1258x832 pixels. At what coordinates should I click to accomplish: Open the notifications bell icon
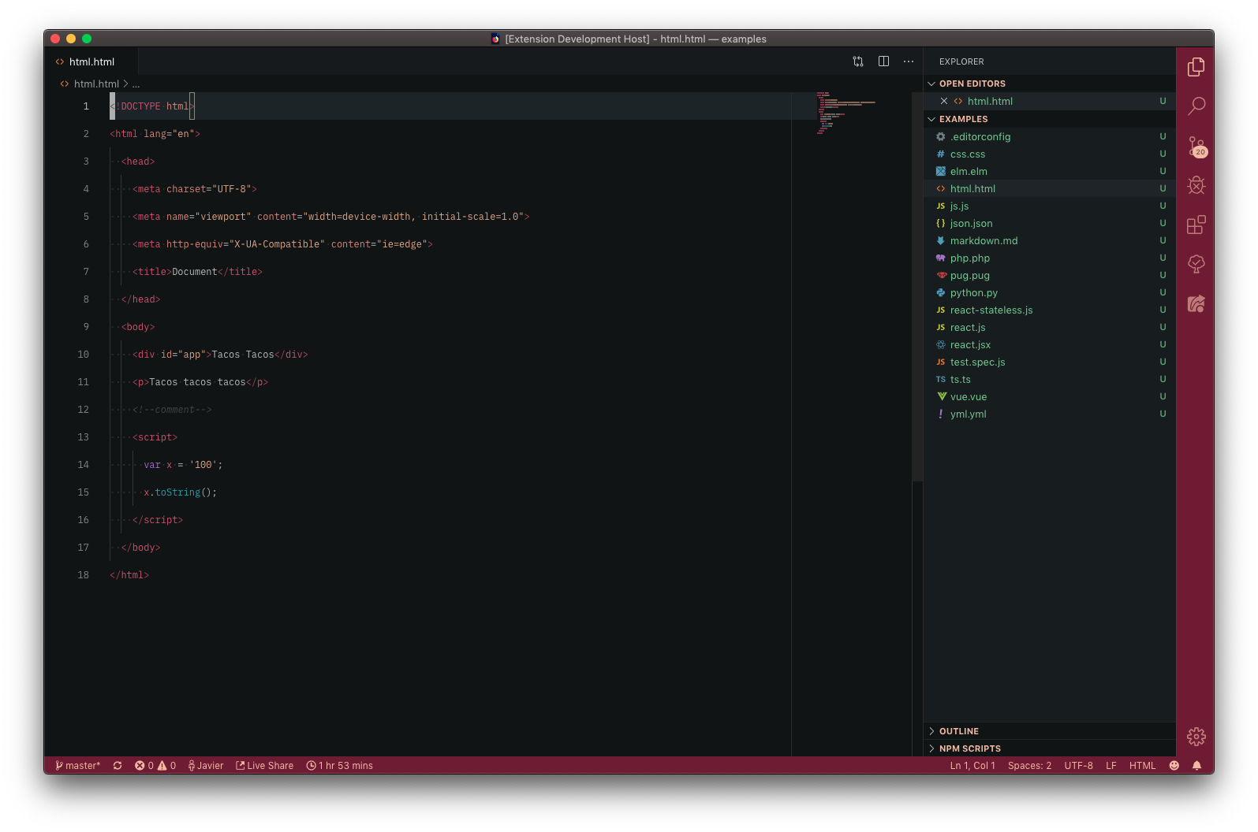1196,766
